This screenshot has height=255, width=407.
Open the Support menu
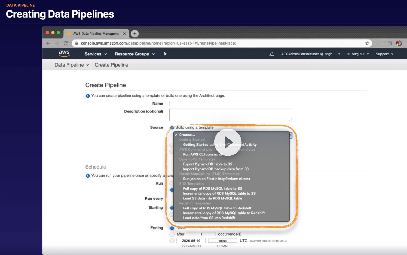pos(384,54)
